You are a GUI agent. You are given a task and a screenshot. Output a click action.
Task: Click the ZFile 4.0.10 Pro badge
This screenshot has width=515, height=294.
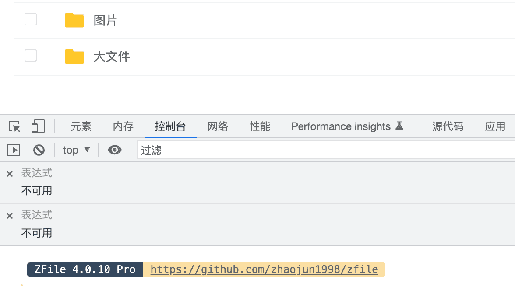[x=85, y=269]
